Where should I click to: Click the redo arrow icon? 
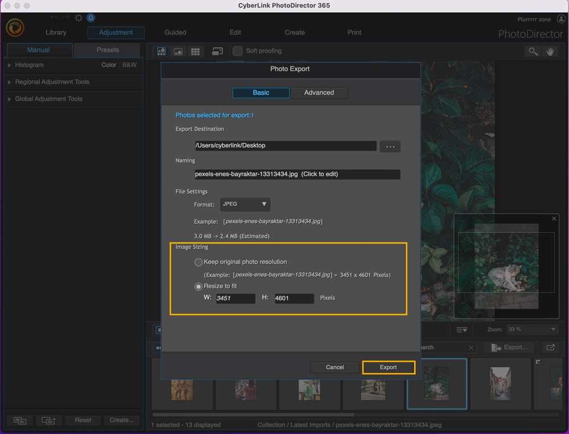(65, 18)
